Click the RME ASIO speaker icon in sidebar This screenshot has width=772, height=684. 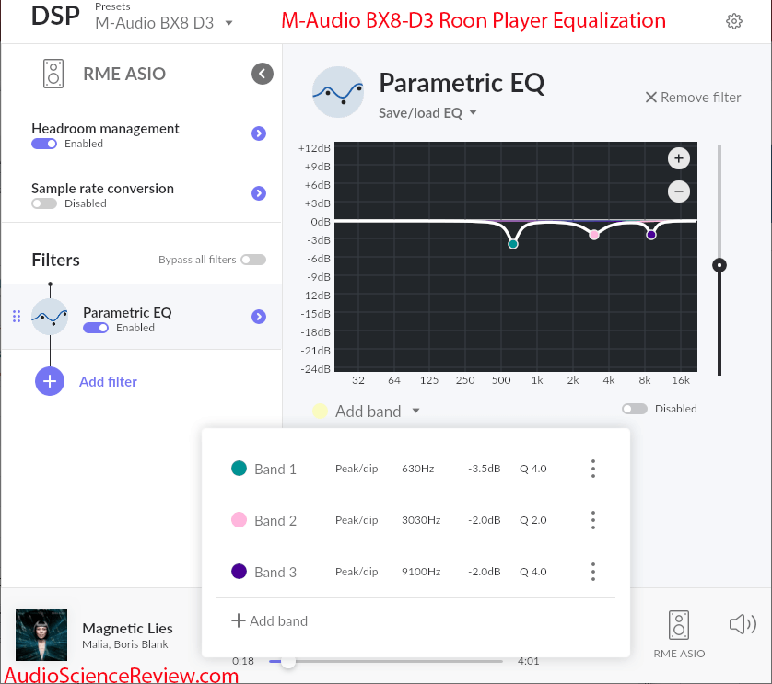pos(53,74)
